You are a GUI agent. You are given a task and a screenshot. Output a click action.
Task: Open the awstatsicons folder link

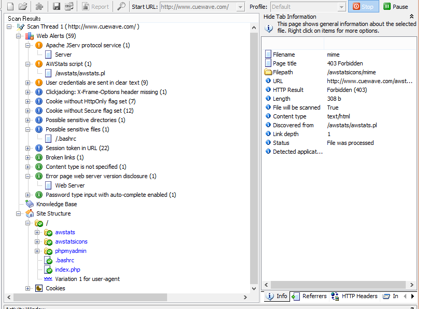71,241
